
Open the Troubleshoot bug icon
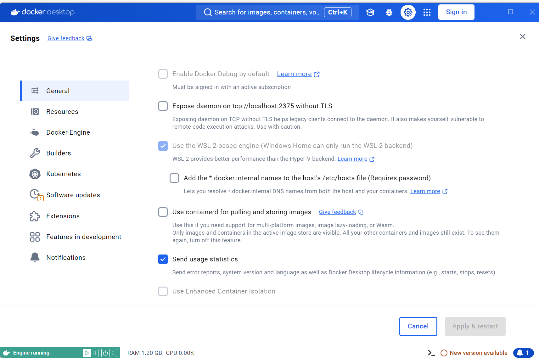[389, 12]
